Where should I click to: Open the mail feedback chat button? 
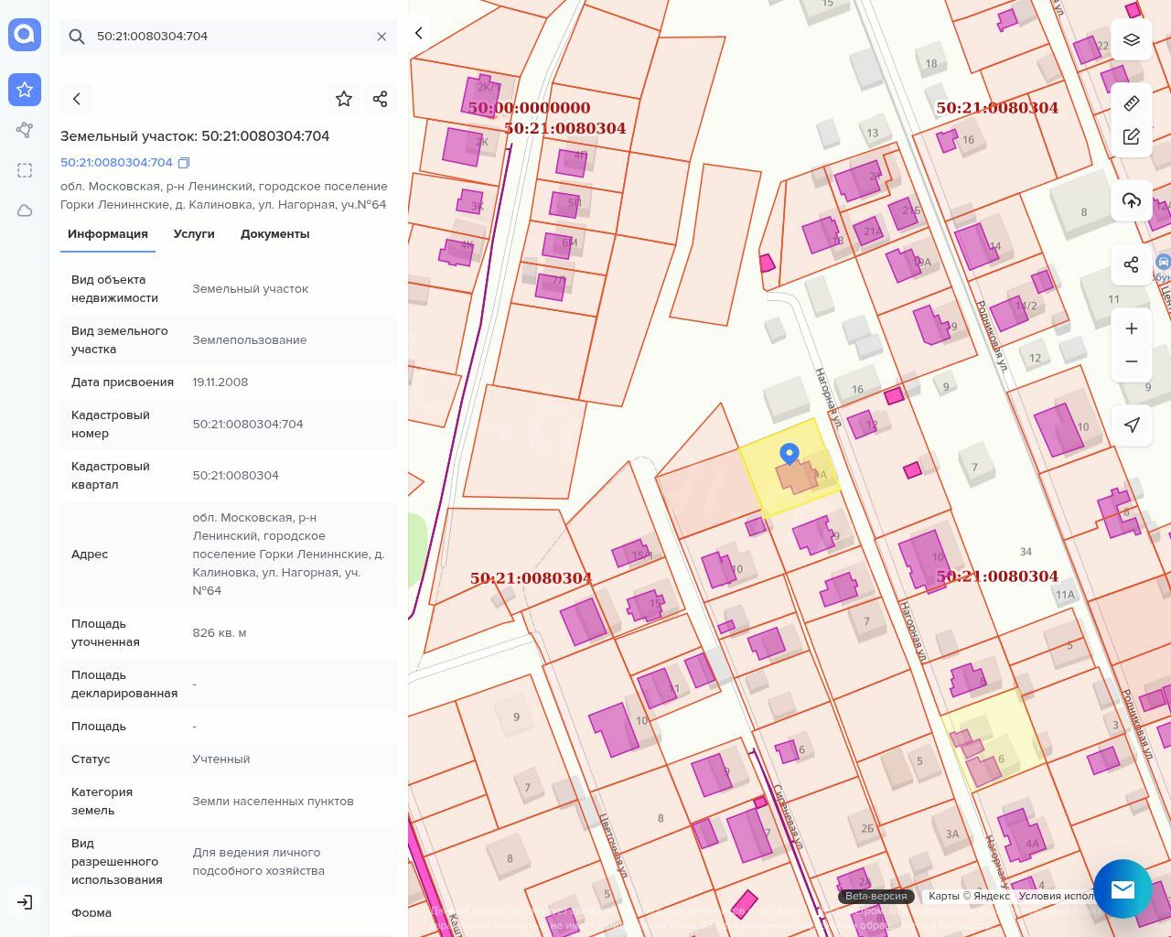(1123, 889)
